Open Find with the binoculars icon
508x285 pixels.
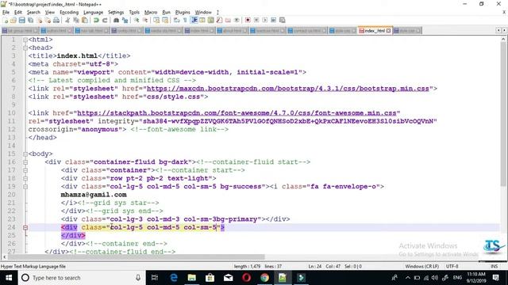click(x=116, y=20)
